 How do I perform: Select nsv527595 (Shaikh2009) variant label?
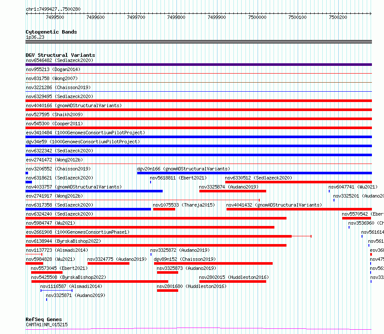pyautogui.click(x=54, y=114)
